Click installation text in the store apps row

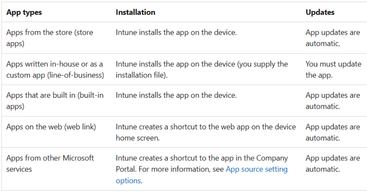tap(176, 32)
